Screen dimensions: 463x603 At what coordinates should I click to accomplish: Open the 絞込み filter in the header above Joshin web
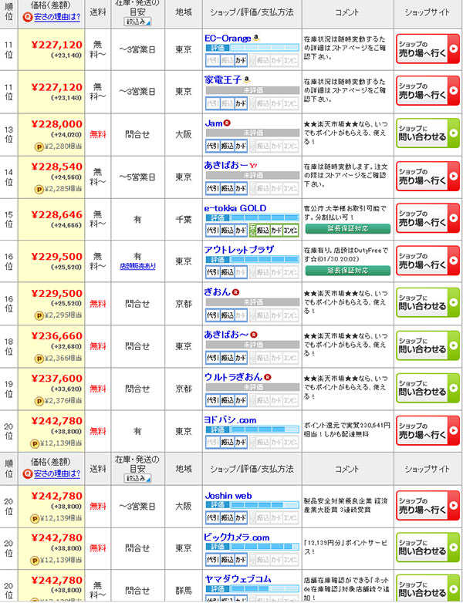[x=137, y=478]
